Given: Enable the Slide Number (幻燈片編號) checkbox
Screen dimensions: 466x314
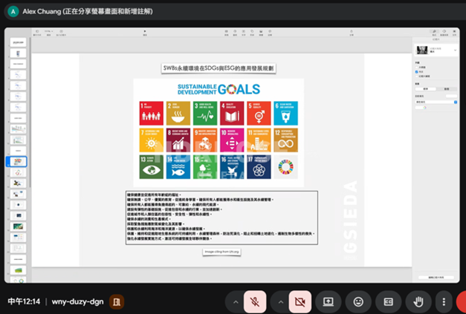Looking at the screenshot, I should coord(417,76).
